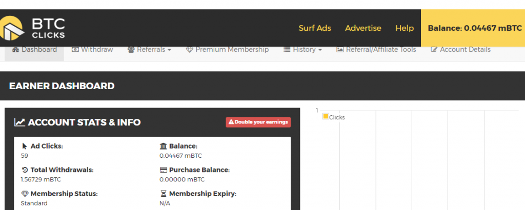This screenshot has width=525, height=210.
Task: Click the Referrals people icon
Action: [131, 50]
